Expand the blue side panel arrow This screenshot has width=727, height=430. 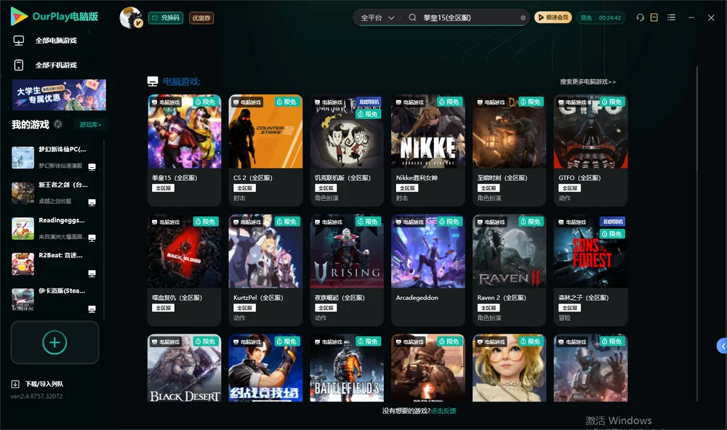(x=722, y=346)
